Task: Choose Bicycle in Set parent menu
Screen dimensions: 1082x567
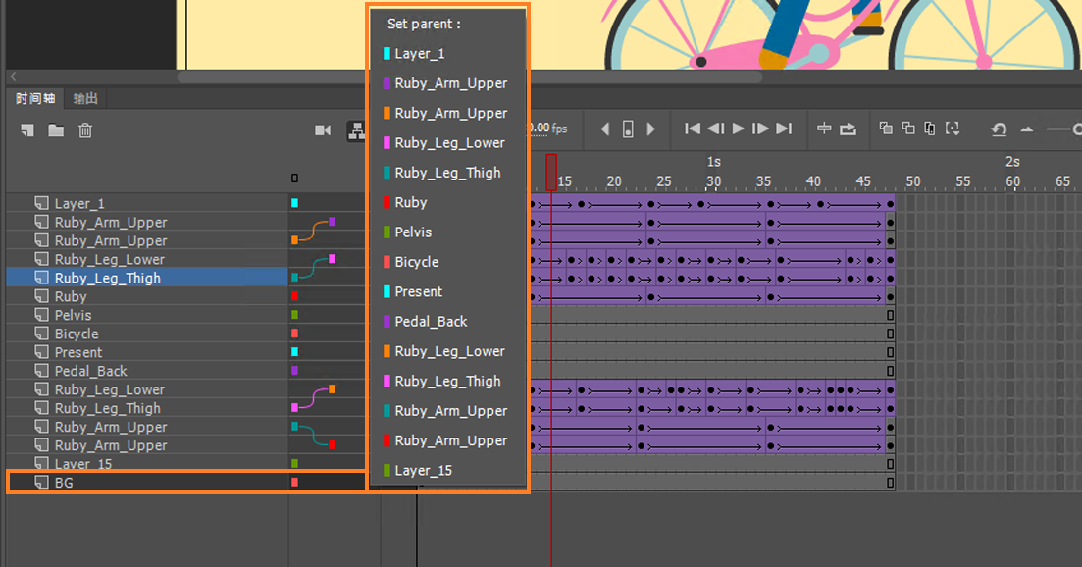Action: [417, 262]
